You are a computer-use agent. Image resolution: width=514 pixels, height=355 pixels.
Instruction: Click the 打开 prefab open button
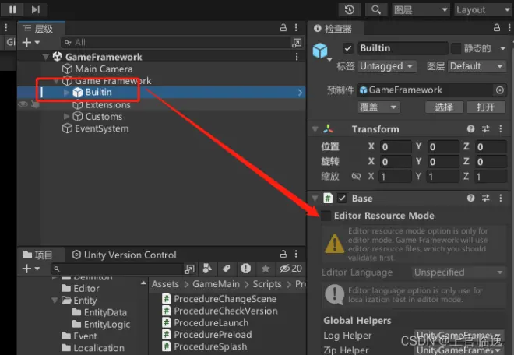click(x=486, y=107)
